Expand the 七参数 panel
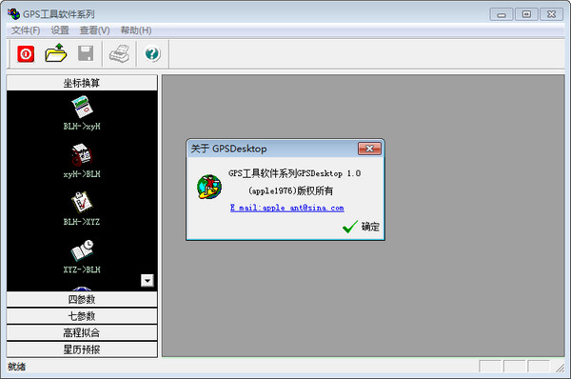 [82, 316]
